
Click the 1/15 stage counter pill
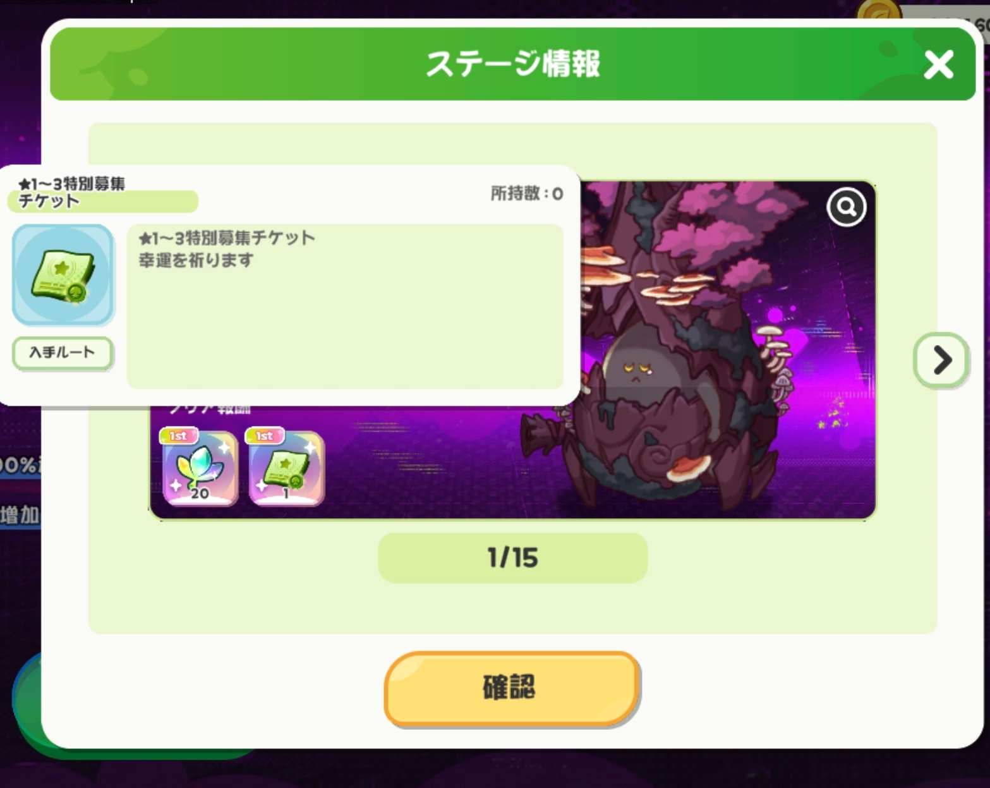(512, 558)
